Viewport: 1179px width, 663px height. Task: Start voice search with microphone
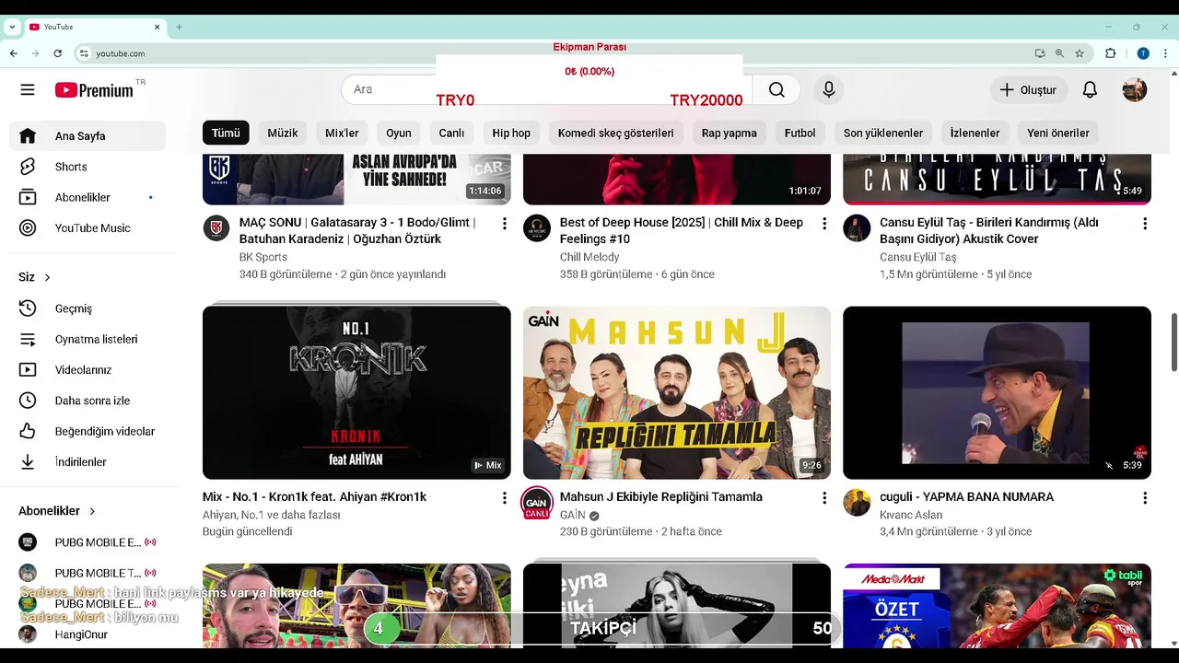[829, 89]
